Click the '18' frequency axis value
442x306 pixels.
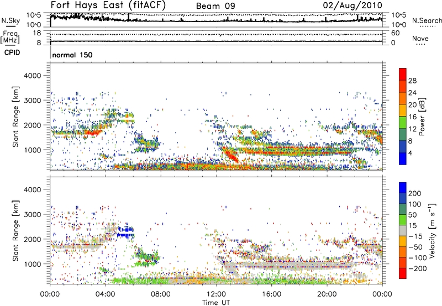(36, 33)
